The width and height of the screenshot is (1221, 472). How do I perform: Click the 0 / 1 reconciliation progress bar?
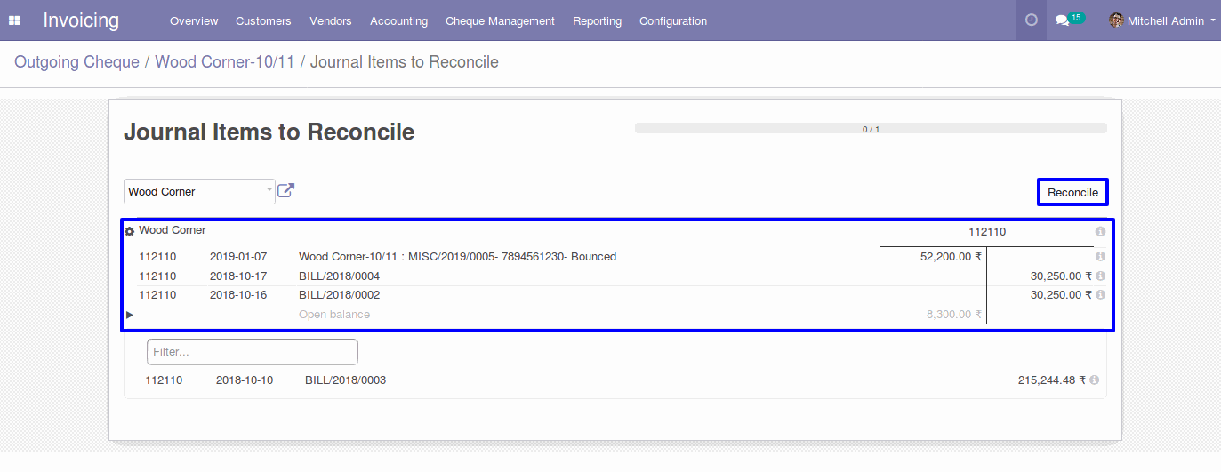(x=871, y=129)
